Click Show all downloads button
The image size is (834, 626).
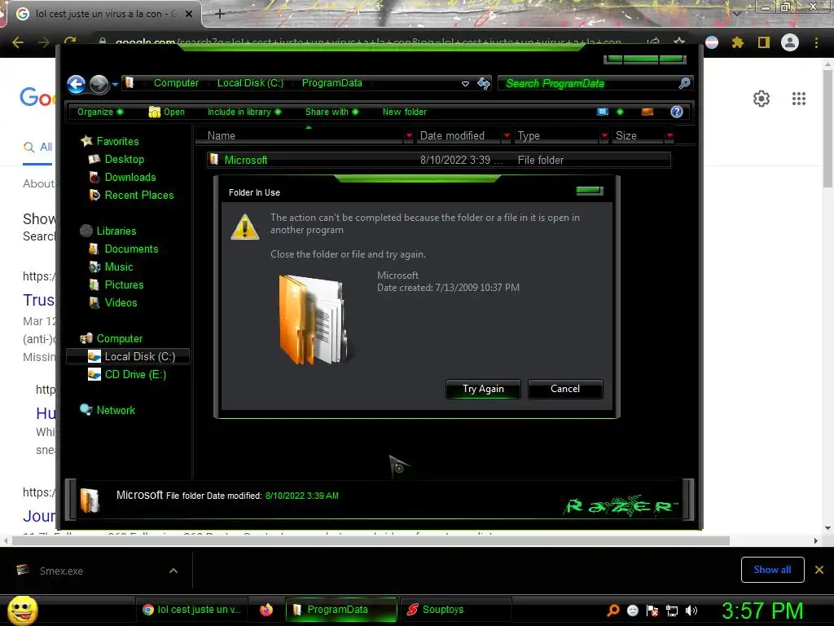point(772,570)
